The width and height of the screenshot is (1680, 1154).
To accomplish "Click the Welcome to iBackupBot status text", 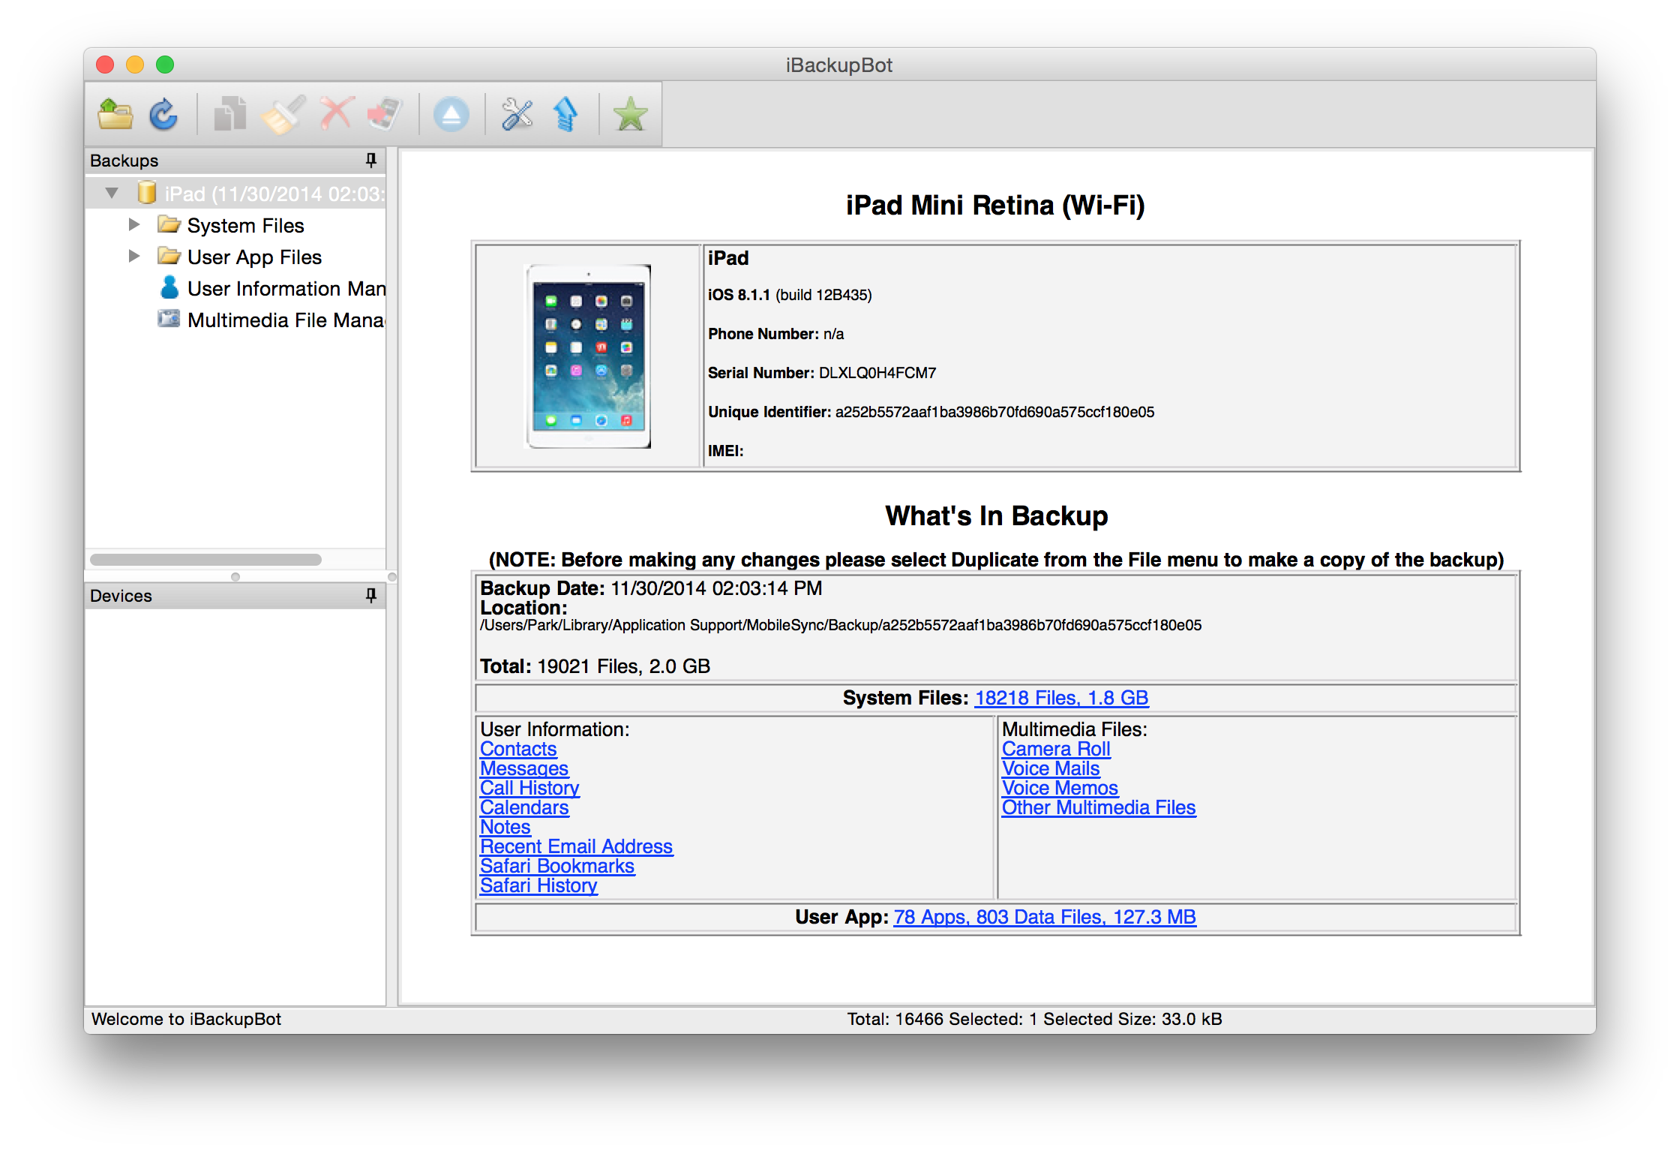I will 186,1019.
